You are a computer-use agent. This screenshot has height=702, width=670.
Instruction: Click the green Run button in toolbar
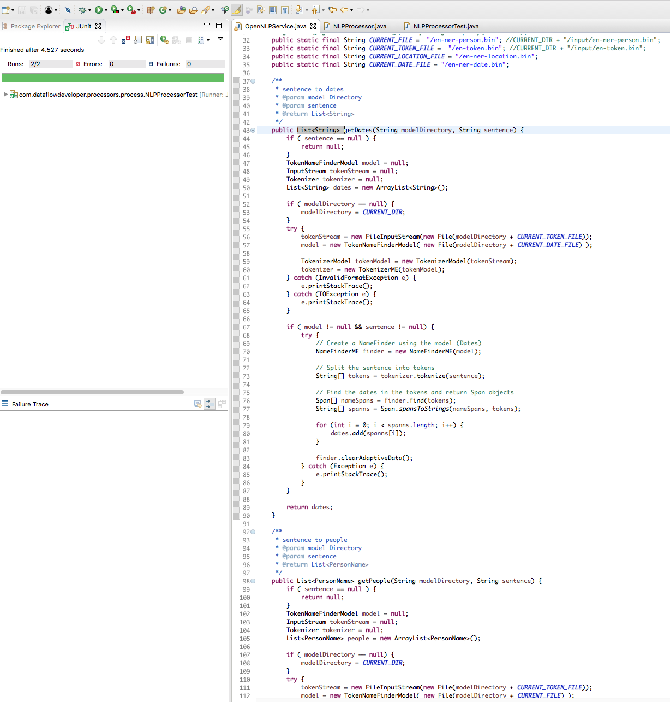99,10
